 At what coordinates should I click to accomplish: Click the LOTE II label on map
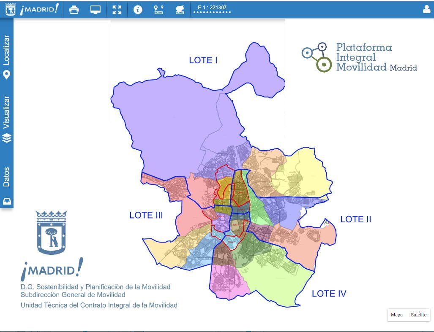pyautogui.click(x=355, y=219)
